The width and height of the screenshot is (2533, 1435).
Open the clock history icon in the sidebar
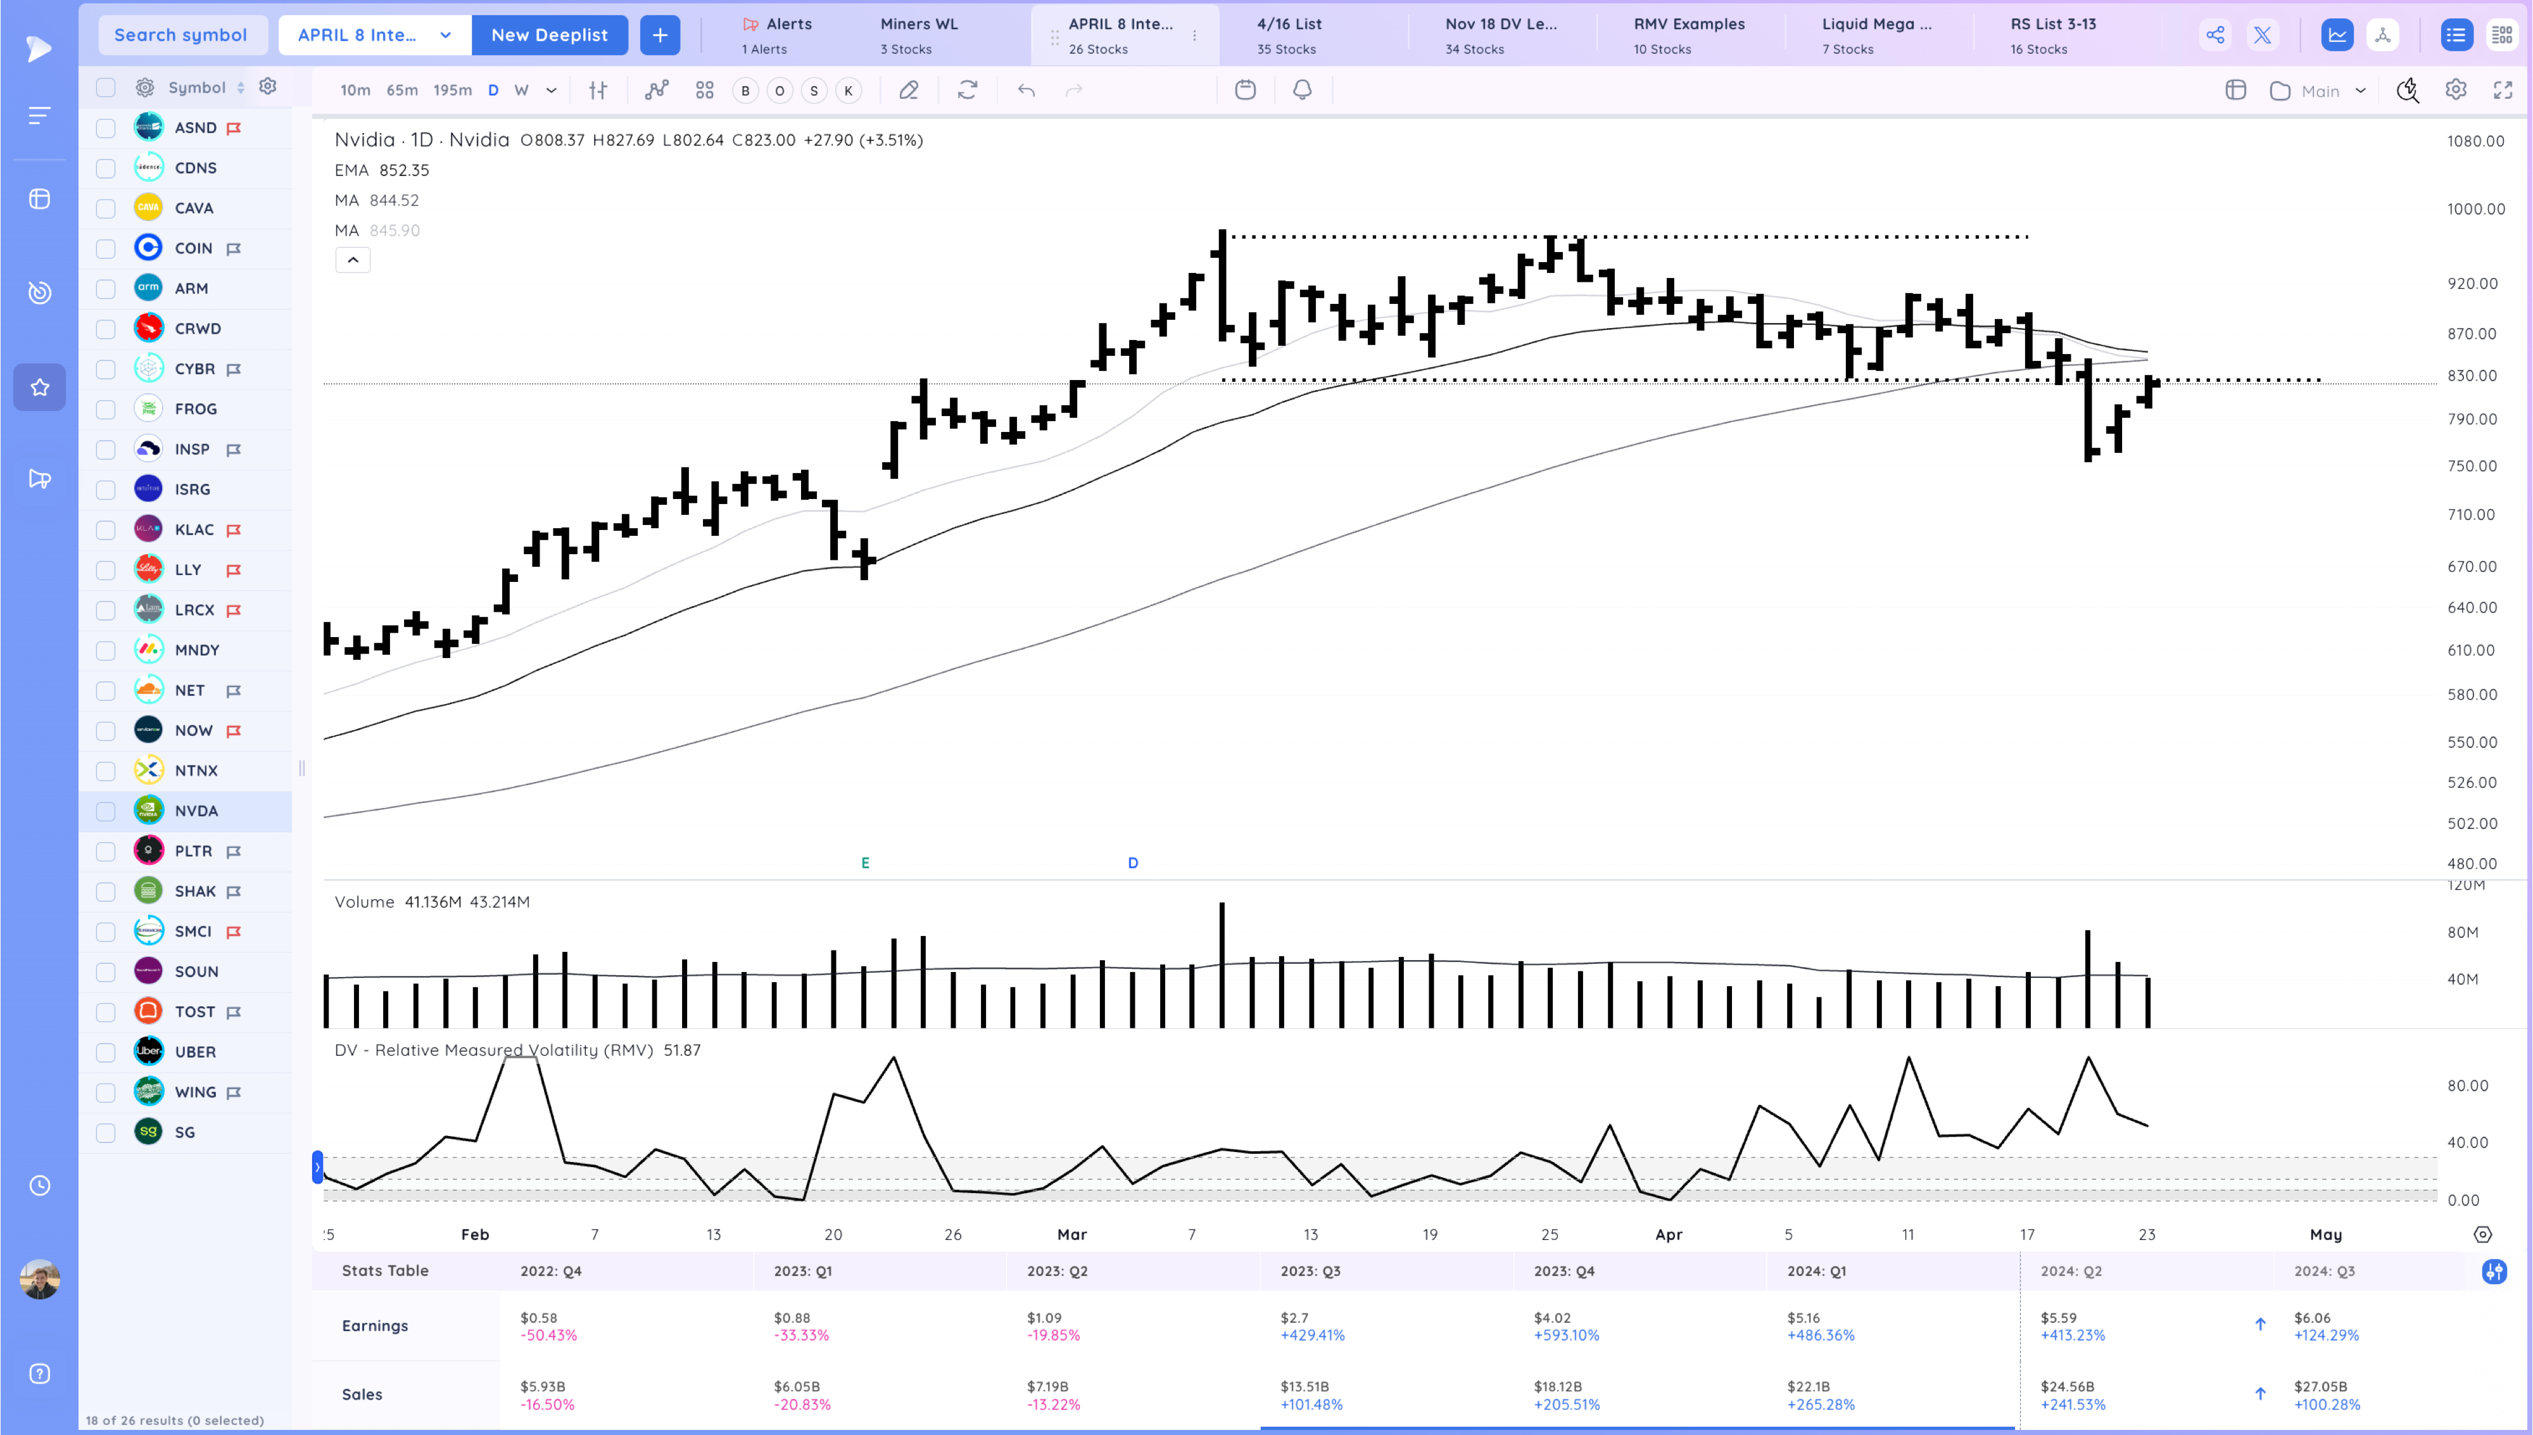tap(39, 1185)
